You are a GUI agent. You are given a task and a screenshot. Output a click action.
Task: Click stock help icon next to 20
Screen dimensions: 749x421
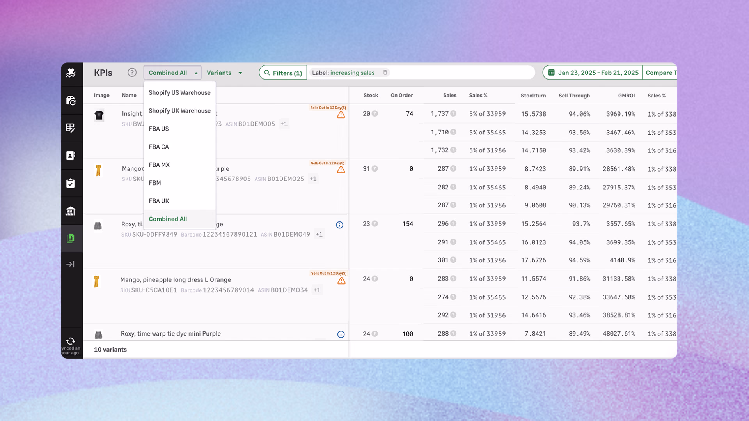[x=374, y=114]
